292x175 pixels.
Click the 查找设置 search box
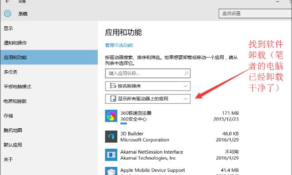coord(255,13)
